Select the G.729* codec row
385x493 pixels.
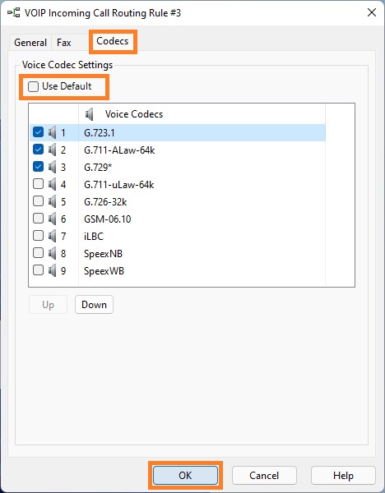[178, 168]
